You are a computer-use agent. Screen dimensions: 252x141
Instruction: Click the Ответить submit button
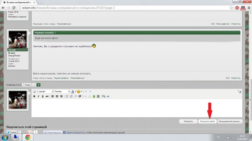point(188,121)
